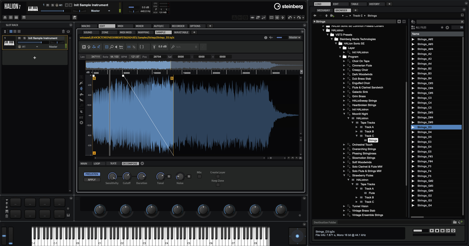Open the Master output dropdown in sample editor
Viewport: 469px width, 246px height.
pyautogui.click(x=294, y=38)
